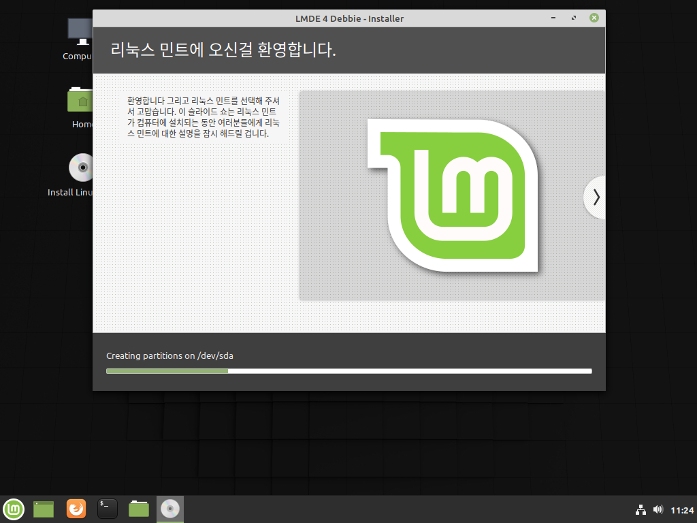The height and width of the screenshot is (523, 697).
Task: Select the Install Linux Mint desktop icon
Action: (x=70, y=175)
